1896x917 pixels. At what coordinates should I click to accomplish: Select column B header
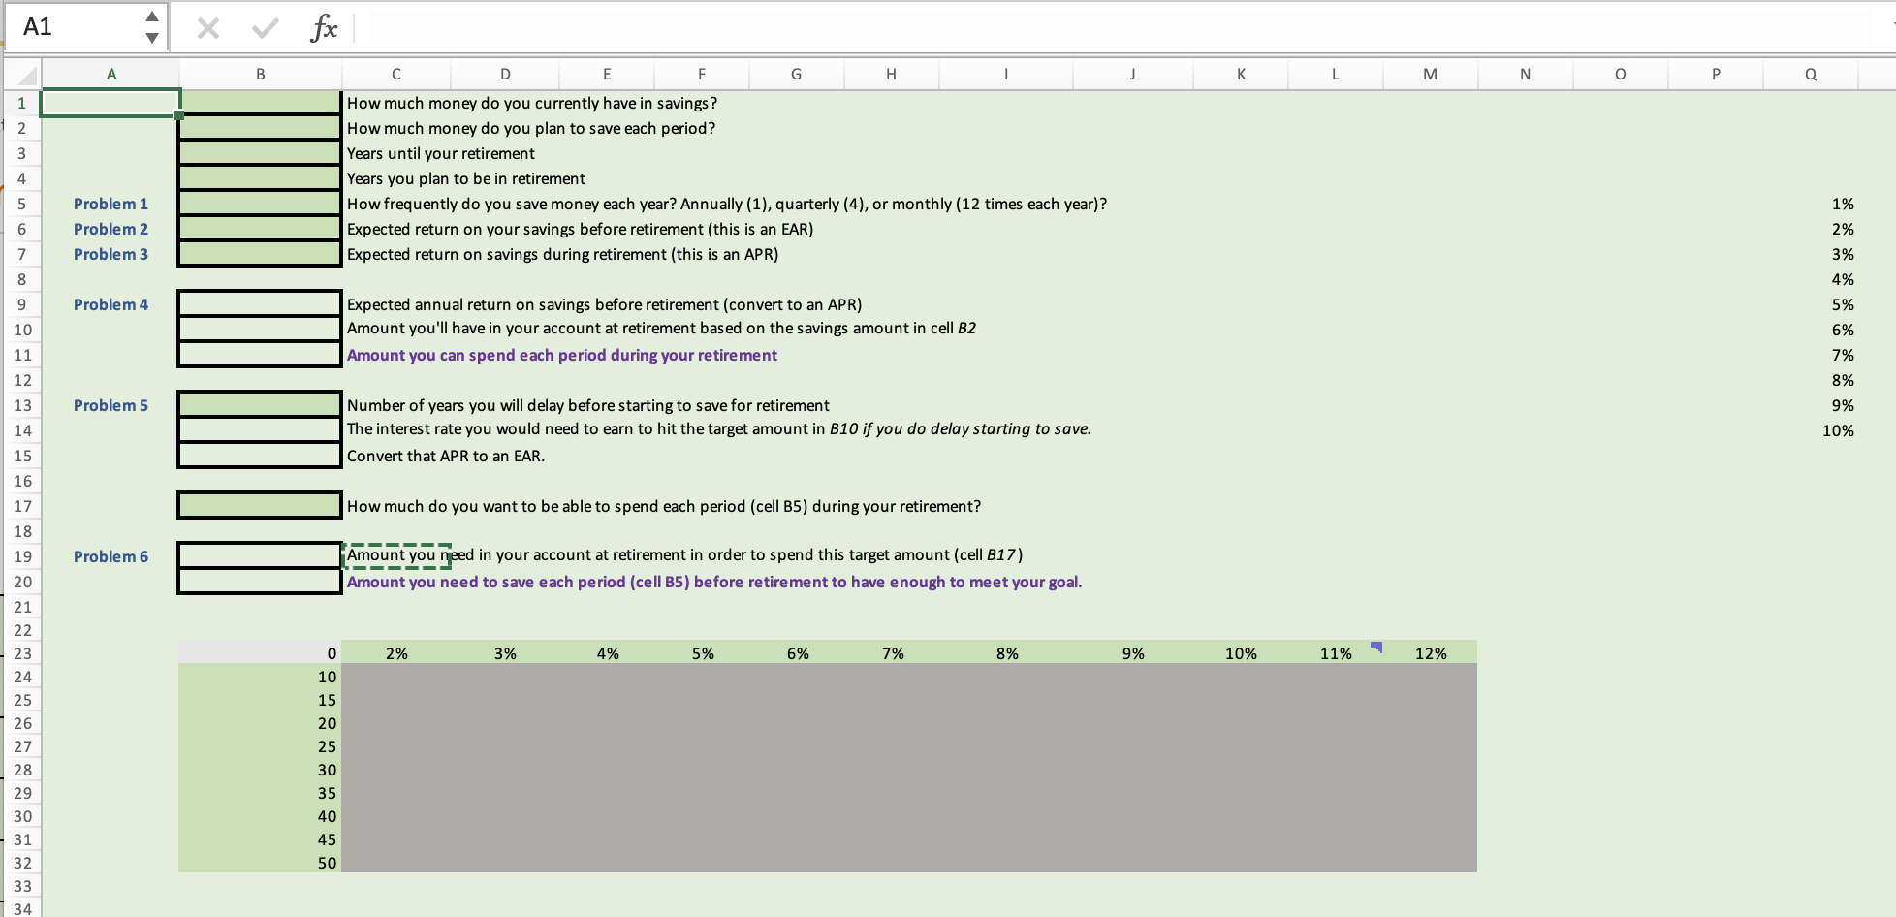coord(259,74)
